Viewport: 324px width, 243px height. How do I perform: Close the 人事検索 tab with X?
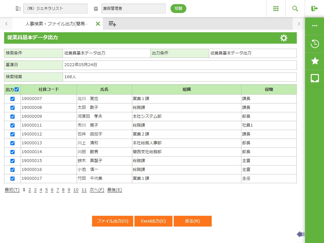point(98,24)
